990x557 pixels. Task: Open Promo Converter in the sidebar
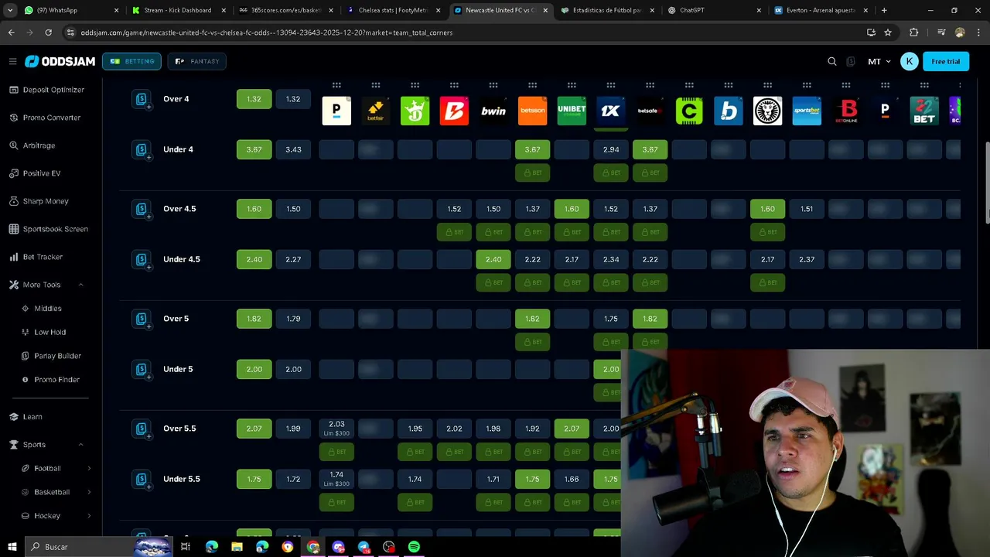[x=52, y=118]
